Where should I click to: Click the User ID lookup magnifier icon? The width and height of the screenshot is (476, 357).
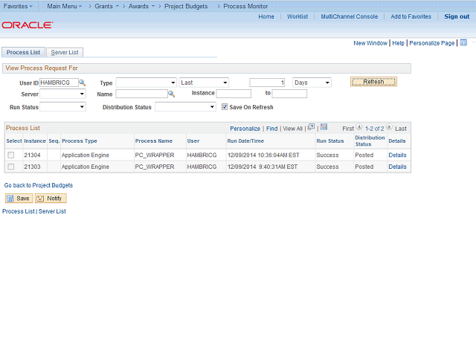coord(83,83)
